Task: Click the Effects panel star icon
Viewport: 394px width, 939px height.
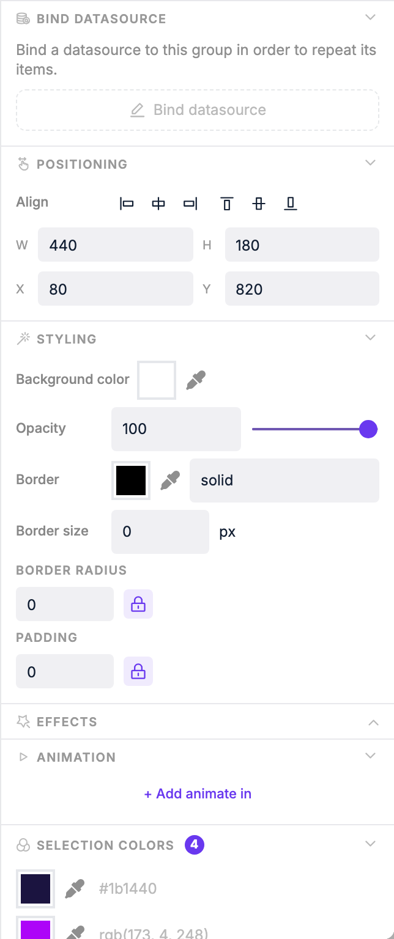Action: 23,721
